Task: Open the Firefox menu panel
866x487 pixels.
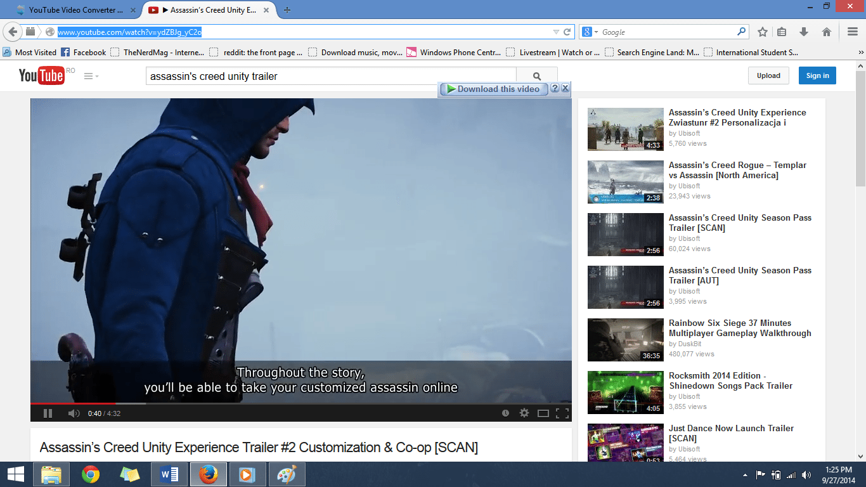Action: tap(852, 31)
